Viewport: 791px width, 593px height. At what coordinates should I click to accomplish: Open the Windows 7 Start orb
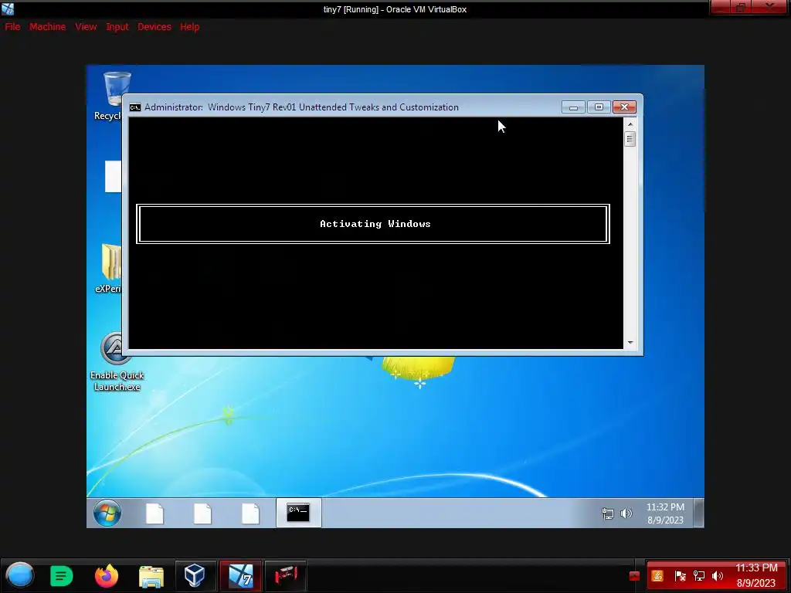107,513
